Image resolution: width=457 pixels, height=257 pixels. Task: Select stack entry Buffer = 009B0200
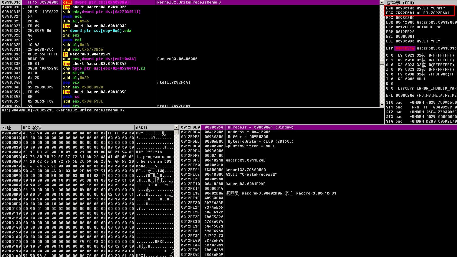point(318,137)
